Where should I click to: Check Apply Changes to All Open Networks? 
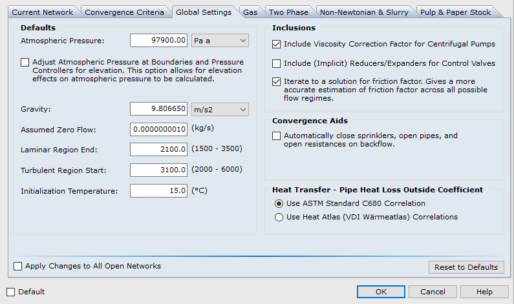tap(18, 266)
